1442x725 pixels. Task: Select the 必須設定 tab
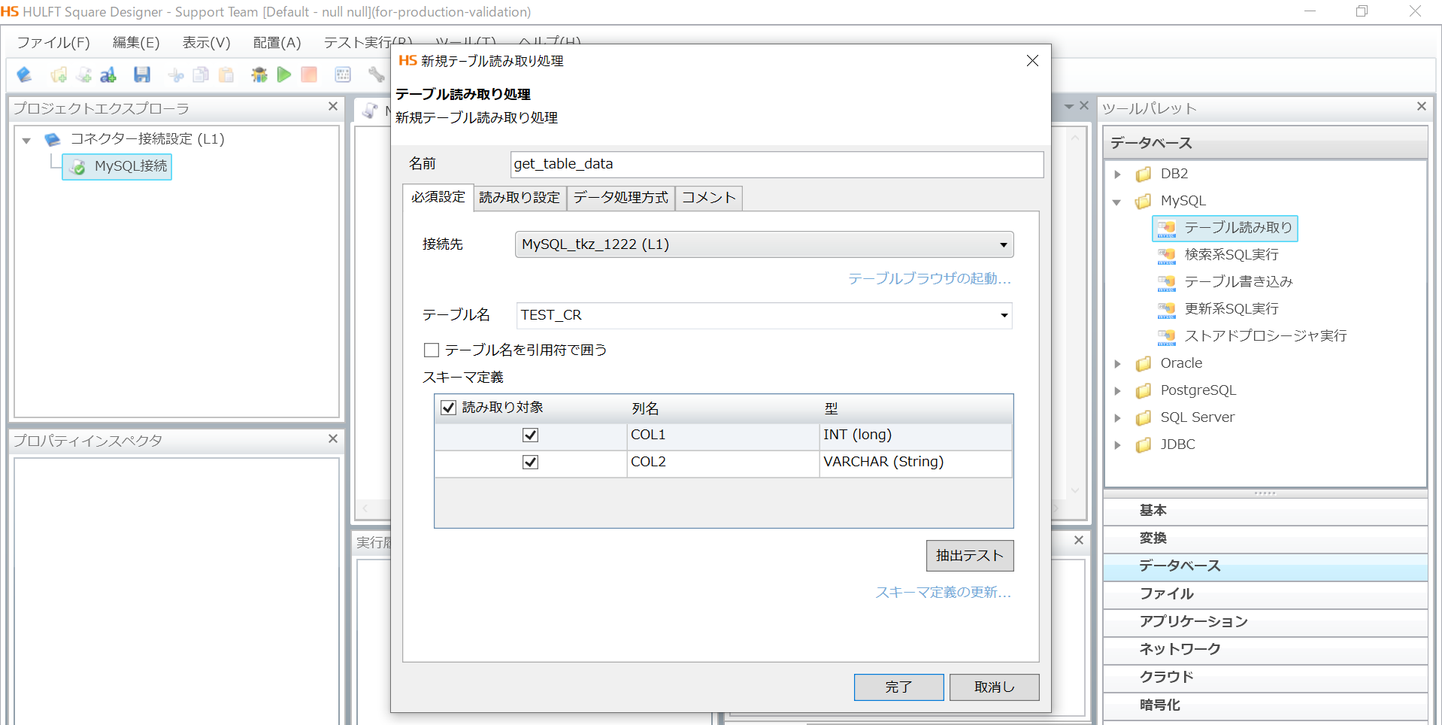click(438, 197)
